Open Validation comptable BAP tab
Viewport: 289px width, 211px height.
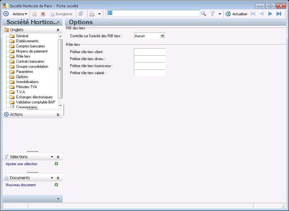[x=35, y=102]
